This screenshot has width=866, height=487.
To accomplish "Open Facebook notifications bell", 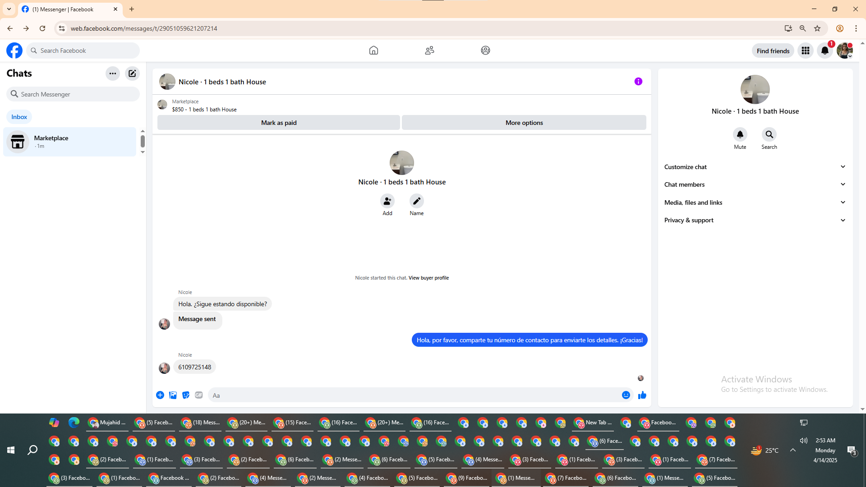I will 825,51.
